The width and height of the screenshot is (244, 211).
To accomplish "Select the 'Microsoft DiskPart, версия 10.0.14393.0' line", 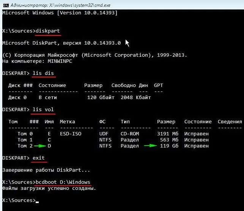I will pyautogui.click(x=61, y=43).
